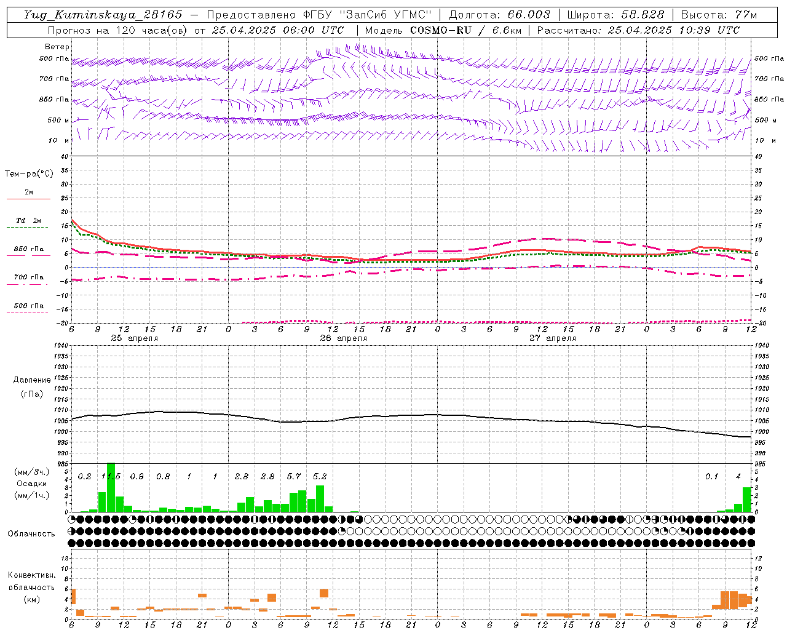Click the 27 апреля date label
This screenshot has height=630, width=787.
[553, 338]
